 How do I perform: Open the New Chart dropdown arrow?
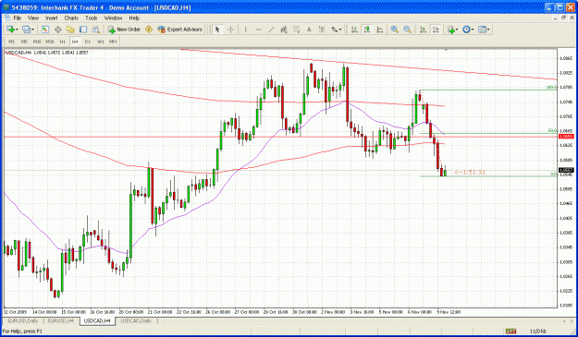click(x=17, y=30)
